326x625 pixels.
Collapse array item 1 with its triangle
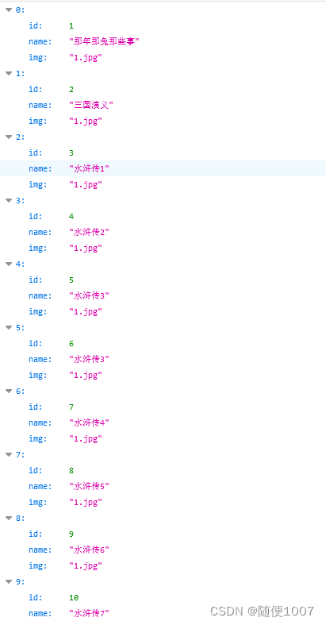pos(9,73)
